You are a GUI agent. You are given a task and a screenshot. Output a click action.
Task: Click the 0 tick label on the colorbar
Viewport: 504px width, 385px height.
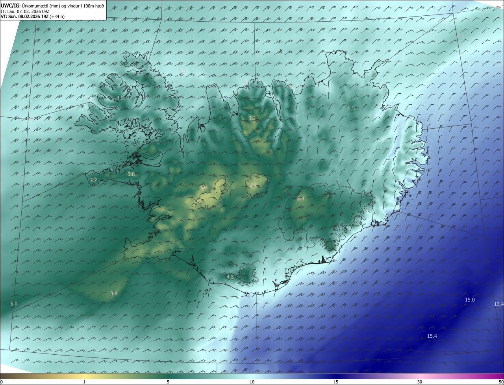(x=2, y=382)
